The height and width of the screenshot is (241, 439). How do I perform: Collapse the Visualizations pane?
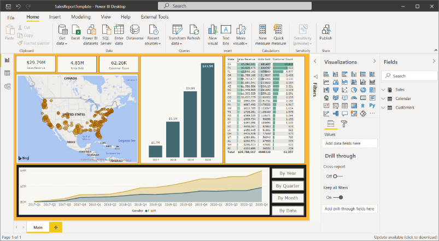coord(374,61)
